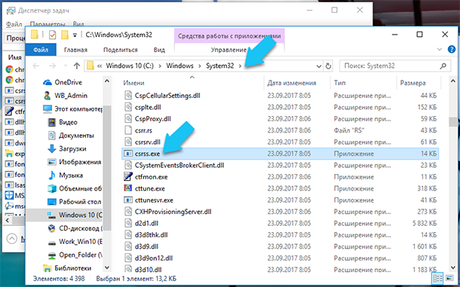460x287 pixels.
Task: Click the Explorer help question mark icon
Action: [x=452, y=49]
